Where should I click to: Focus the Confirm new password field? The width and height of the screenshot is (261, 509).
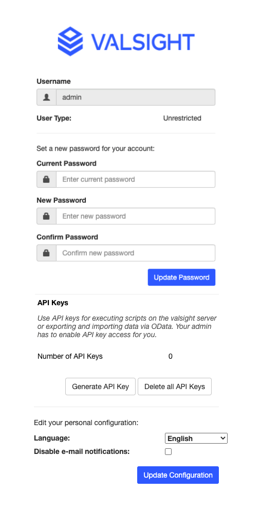(136, 253)
